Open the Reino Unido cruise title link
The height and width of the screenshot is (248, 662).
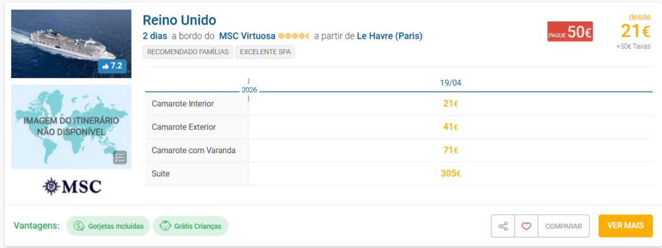[180, 20]
